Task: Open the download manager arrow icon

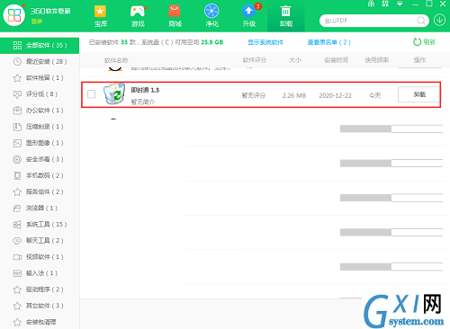Action: click(439, 21)
